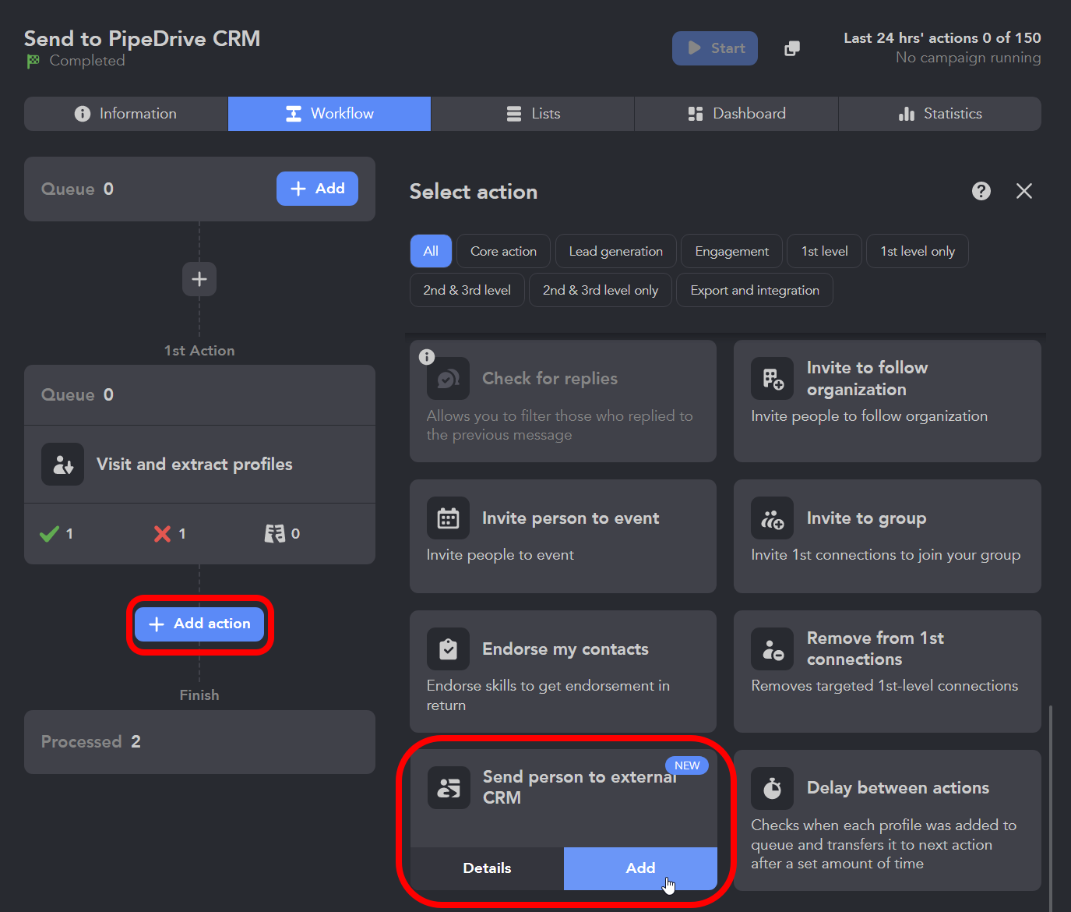Click the Invite to follow organization icon
This screenshot has height=912, width=1071.
point(772,378)
